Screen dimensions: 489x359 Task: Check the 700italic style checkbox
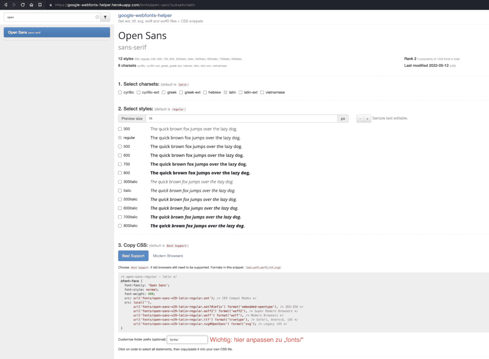point(120,217)
